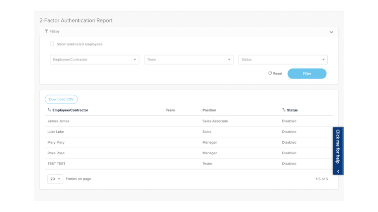Select the Luke Luke row name
Screen dimensions: 378x212
pos(56,132)
